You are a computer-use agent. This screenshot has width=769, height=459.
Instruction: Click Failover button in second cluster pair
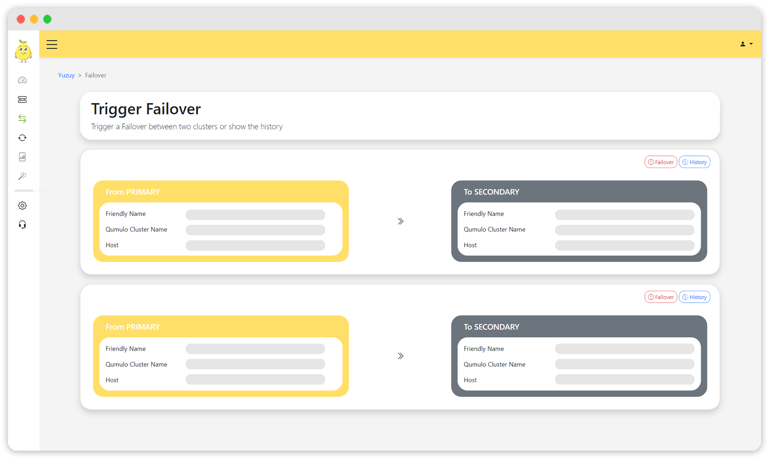point(661,297)
